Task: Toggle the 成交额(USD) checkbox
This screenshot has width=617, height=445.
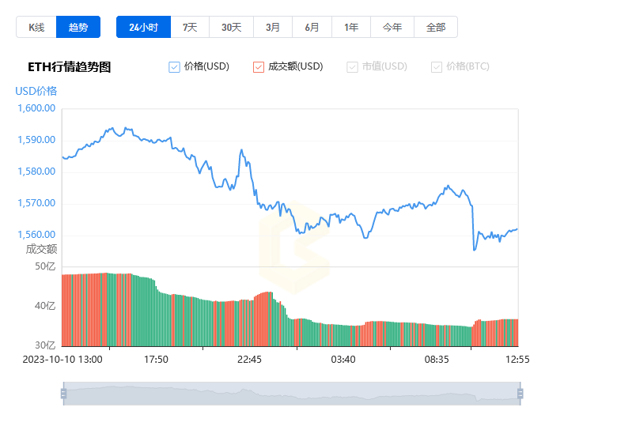Action: [259, 67]
